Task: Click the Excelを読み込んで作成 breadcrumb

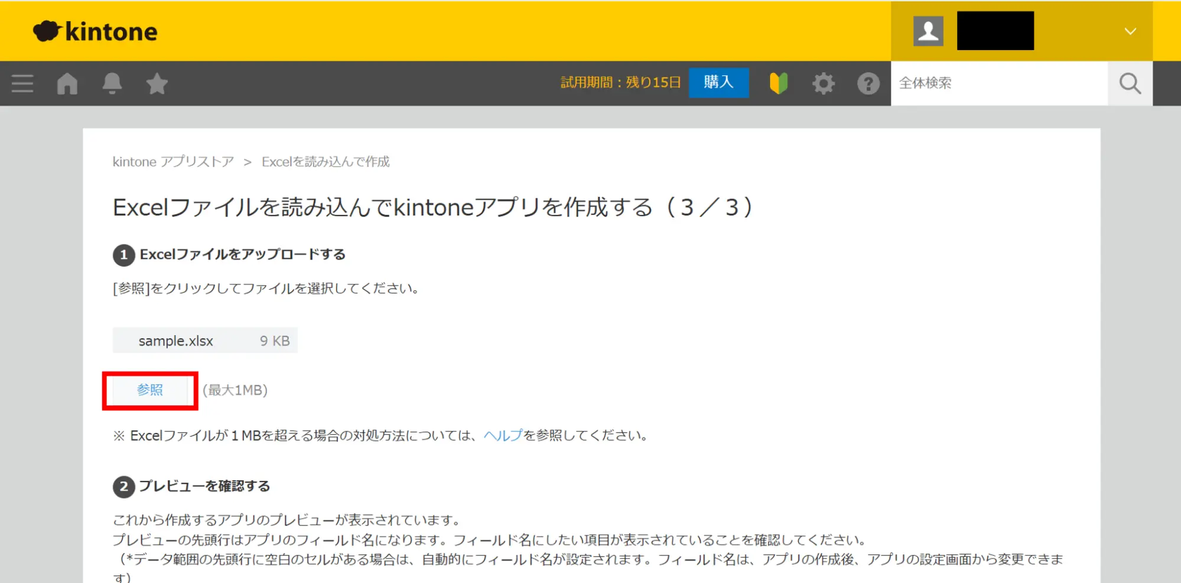Action: tap(326, 162)
